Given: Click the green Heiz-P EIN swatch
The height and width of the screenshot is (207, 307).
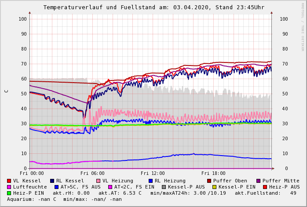Looking at the screenshot, I should (x=9, y=193).
